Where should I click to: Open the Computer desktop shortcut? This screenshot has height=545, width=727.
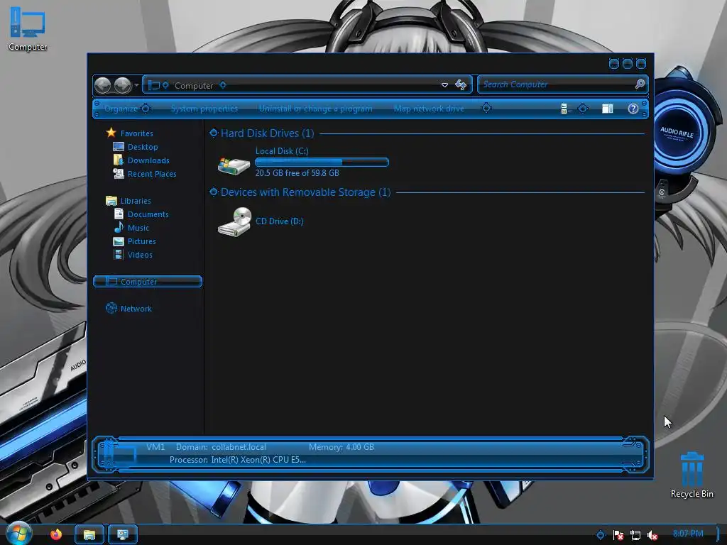28,28
